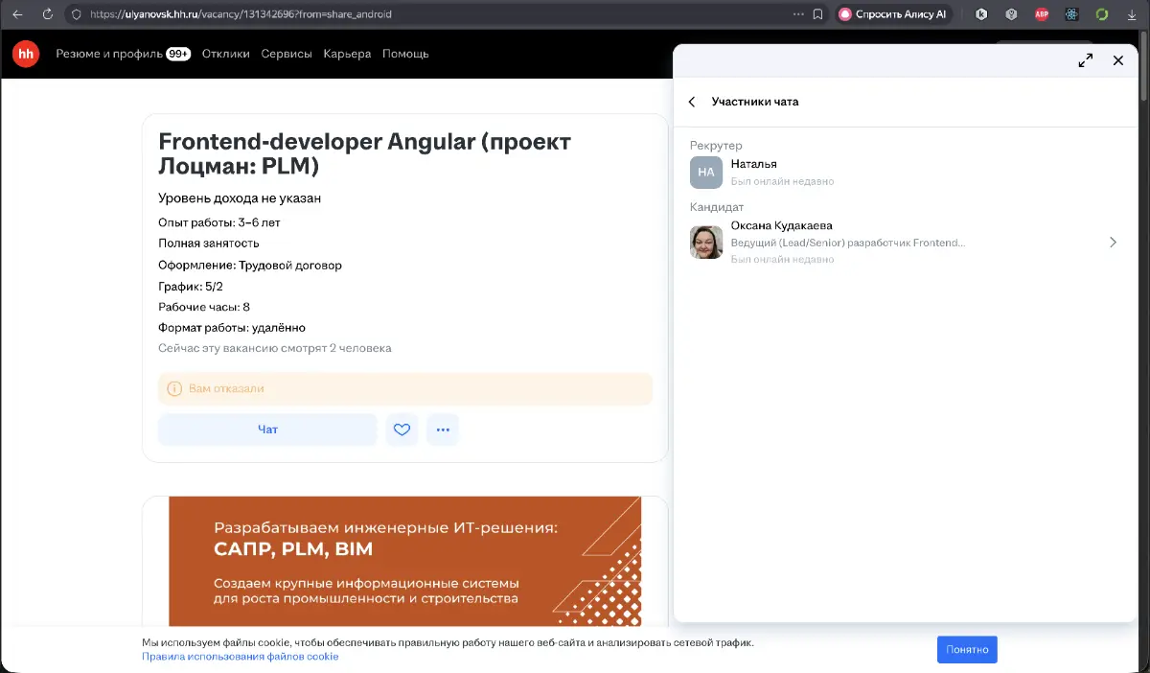Bookmark this page with the bookmark icon

pyautogui.click(x=817, y=14)
